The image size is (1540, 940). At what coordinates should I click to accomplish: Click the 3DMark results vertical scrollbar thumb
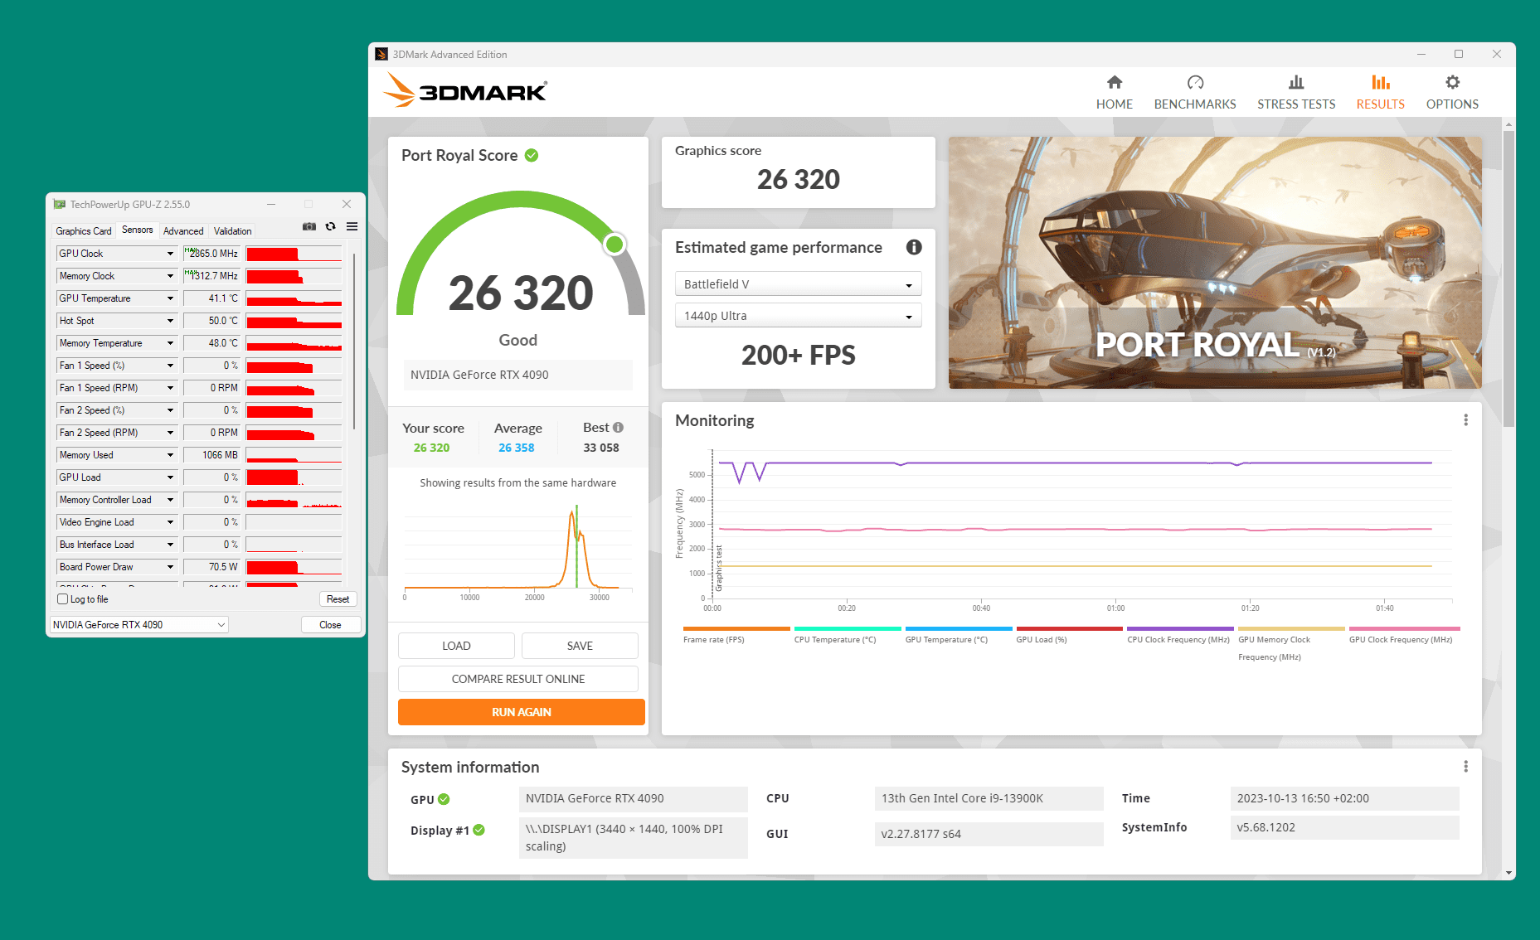point(1508,278)
